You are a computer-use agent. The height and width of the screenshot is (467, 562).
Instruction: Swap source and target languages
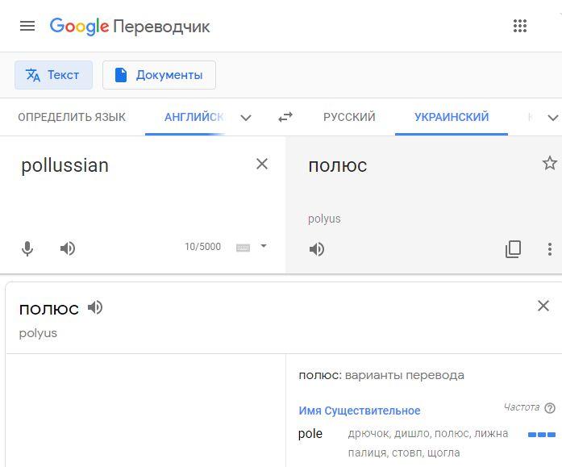pos(285,117)
